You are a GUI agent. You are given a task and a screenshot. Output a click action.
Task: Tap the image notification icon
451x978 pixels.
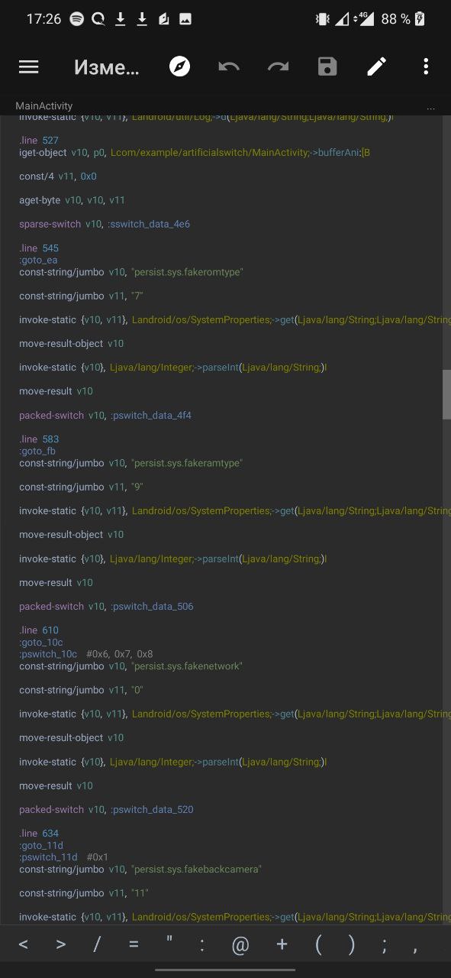(x=185, y=20)
